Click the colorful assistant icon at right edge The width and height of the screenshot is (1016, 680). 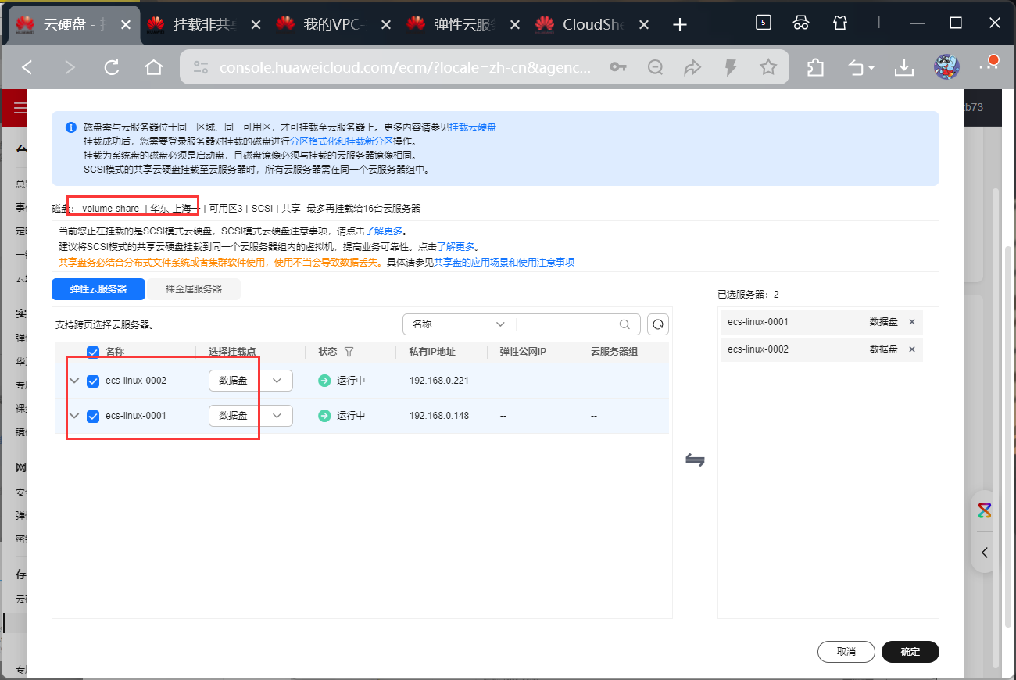[985, 511]
